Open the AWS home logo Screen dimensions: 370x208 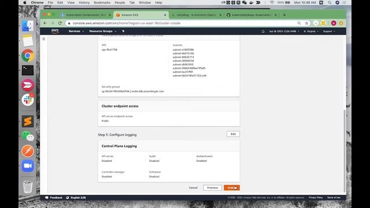55,31
